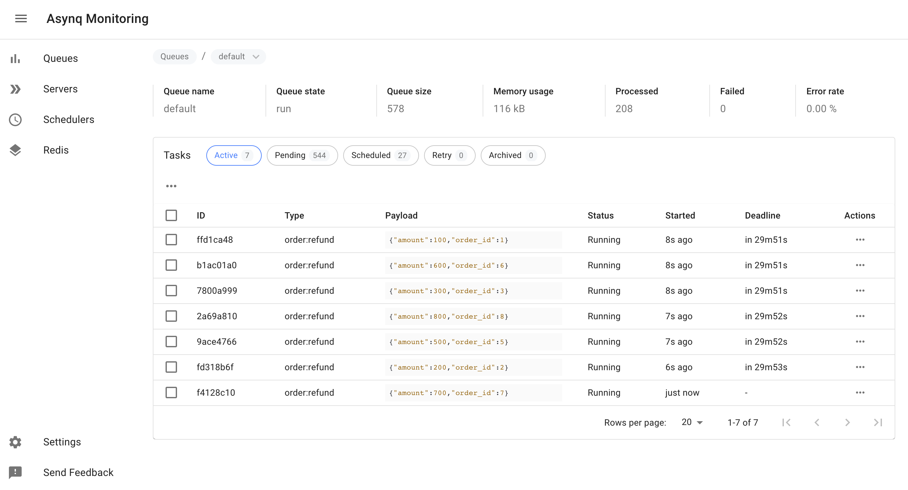This screenshot has height=490, width=908.
Task: Open Settings with the gear icon
Action: [x=16, y=442]
